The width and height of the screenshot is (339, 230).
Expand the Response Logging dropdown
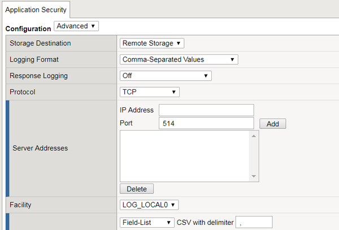(x=166, y=76)
